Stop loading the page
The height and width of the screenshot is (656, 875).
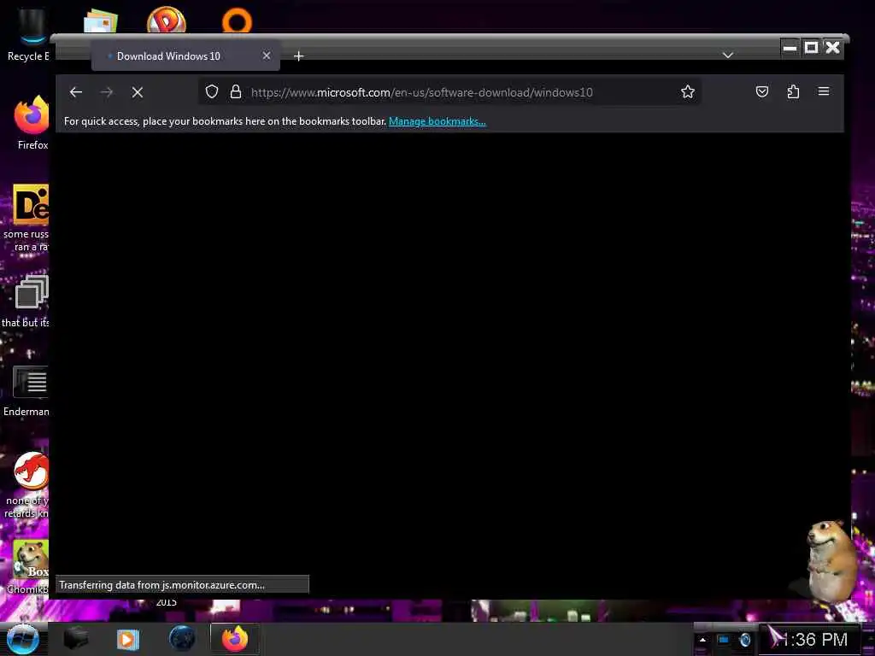(138, 92)
